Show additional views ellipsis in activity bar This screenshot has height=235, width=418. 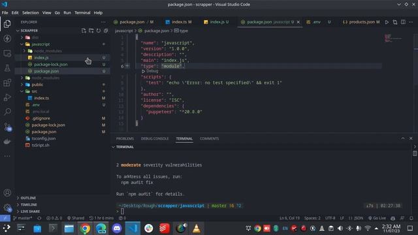7,156
